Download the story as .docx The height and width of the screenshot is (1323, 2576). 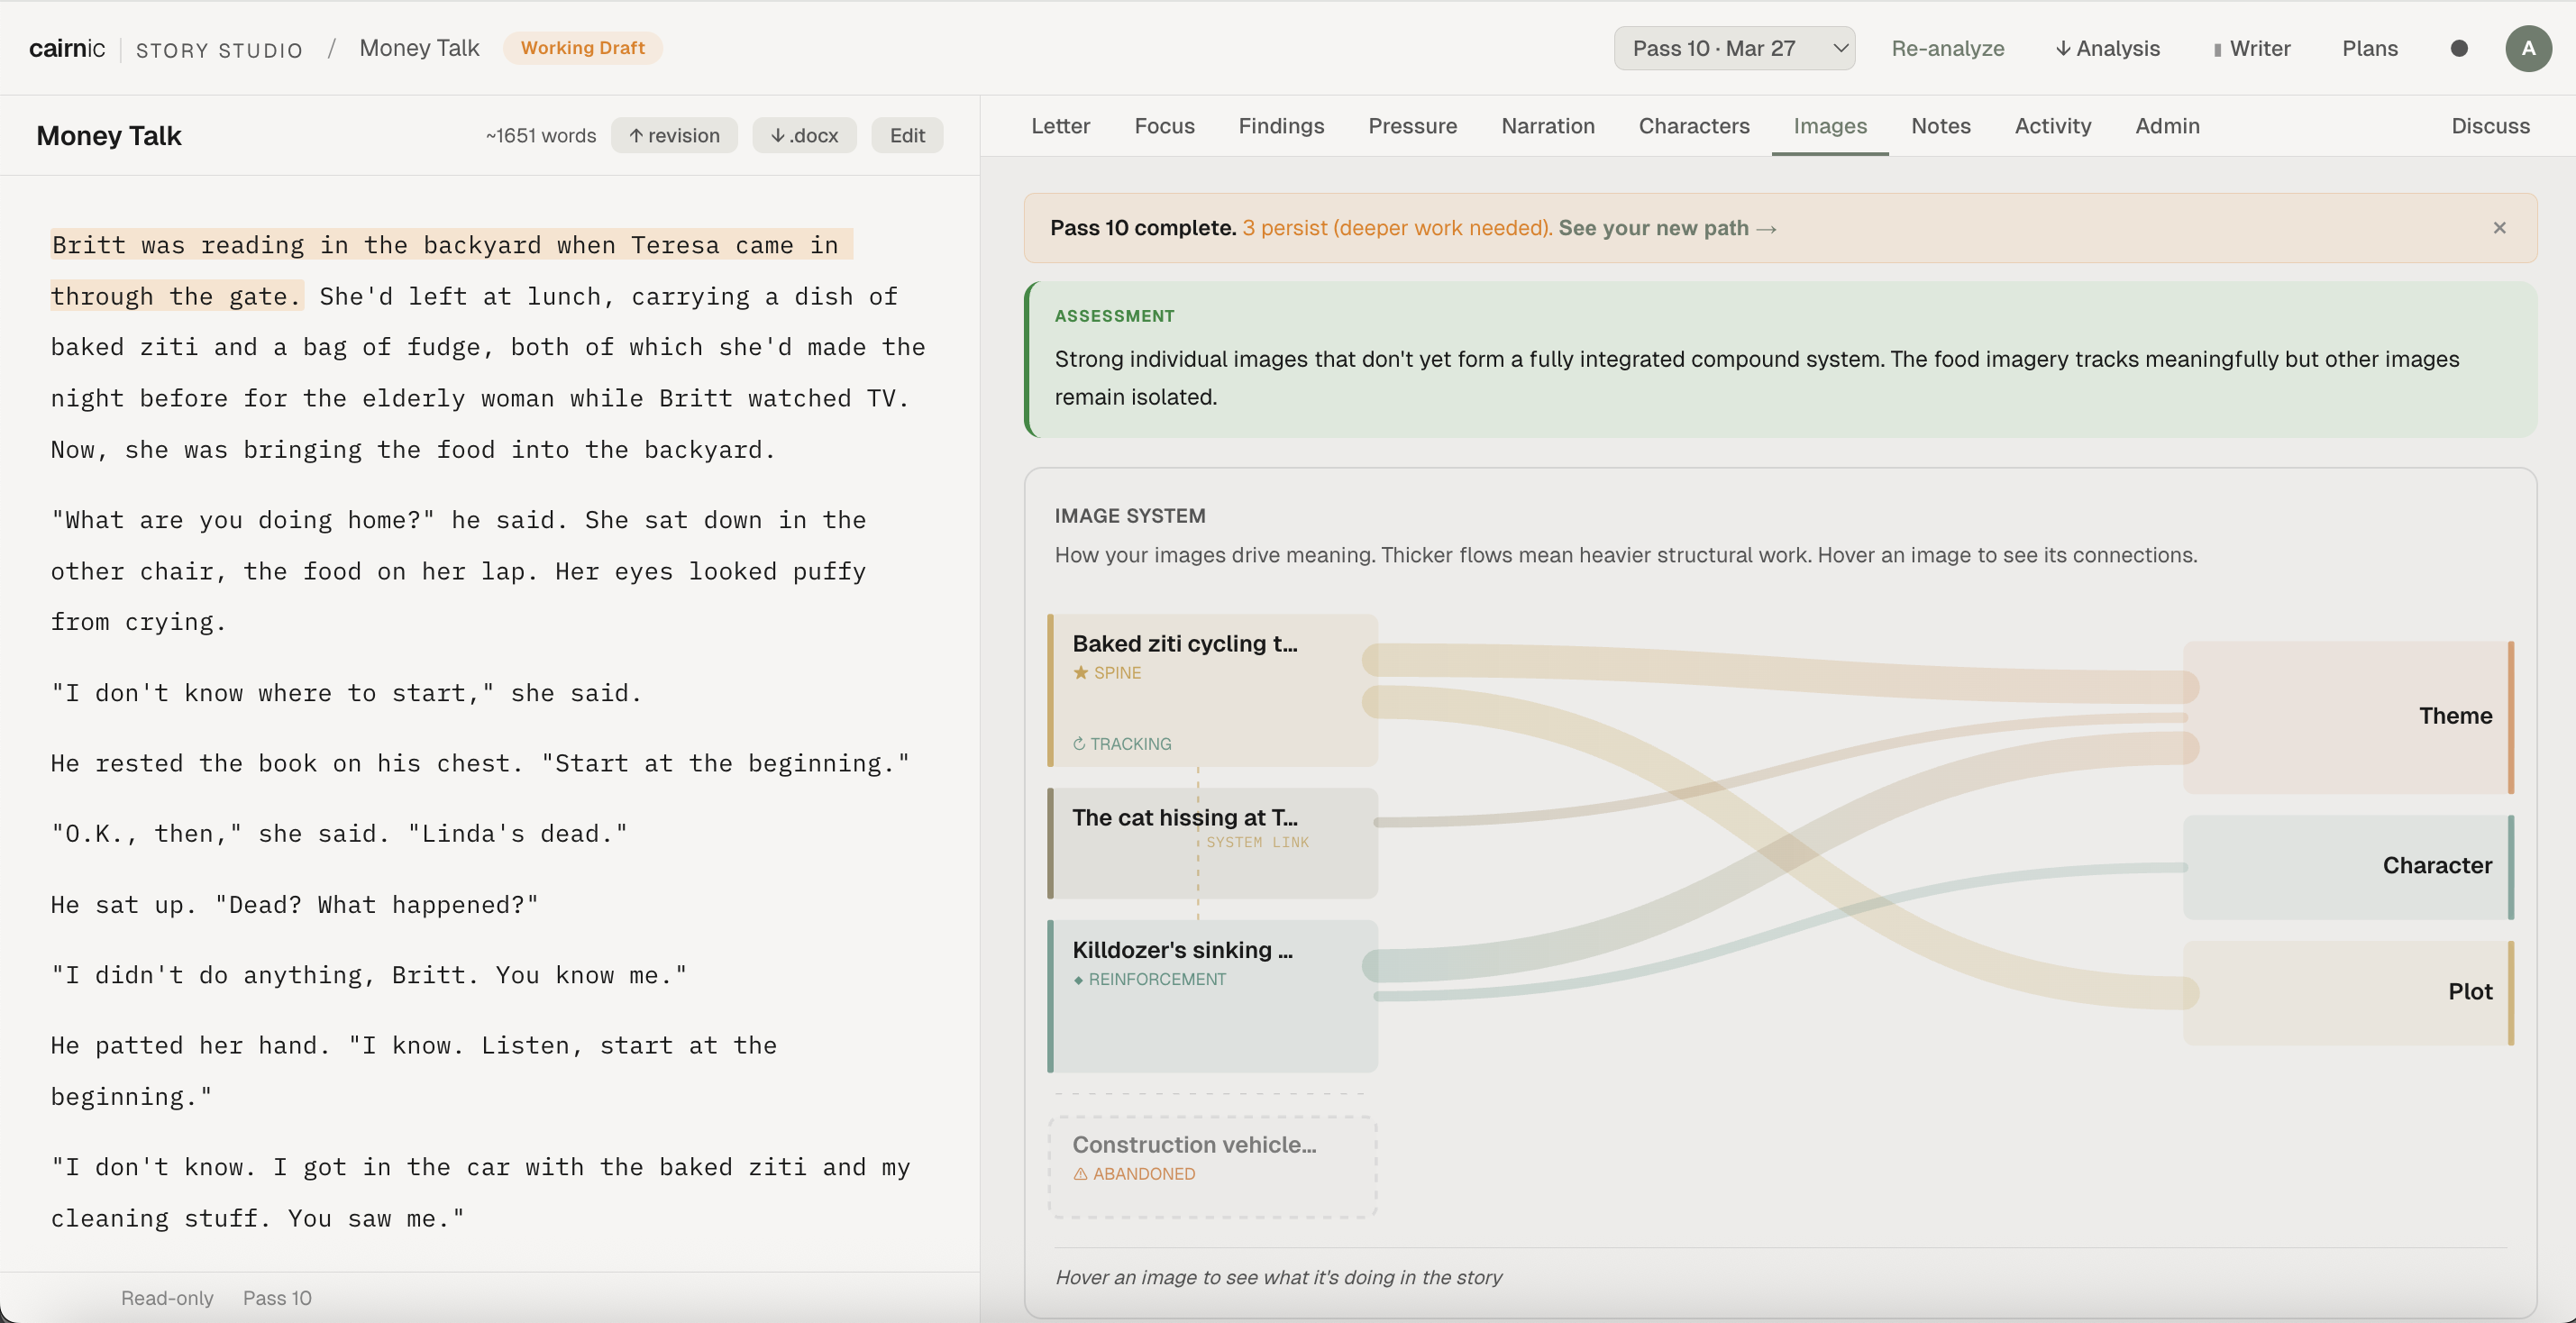(804, 135)
